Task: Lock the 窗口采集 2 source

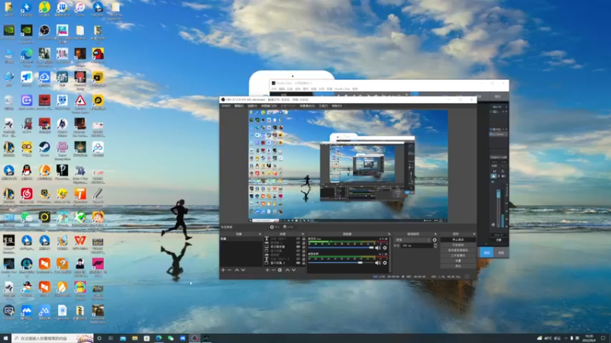Action: click(x=303, y=263)
